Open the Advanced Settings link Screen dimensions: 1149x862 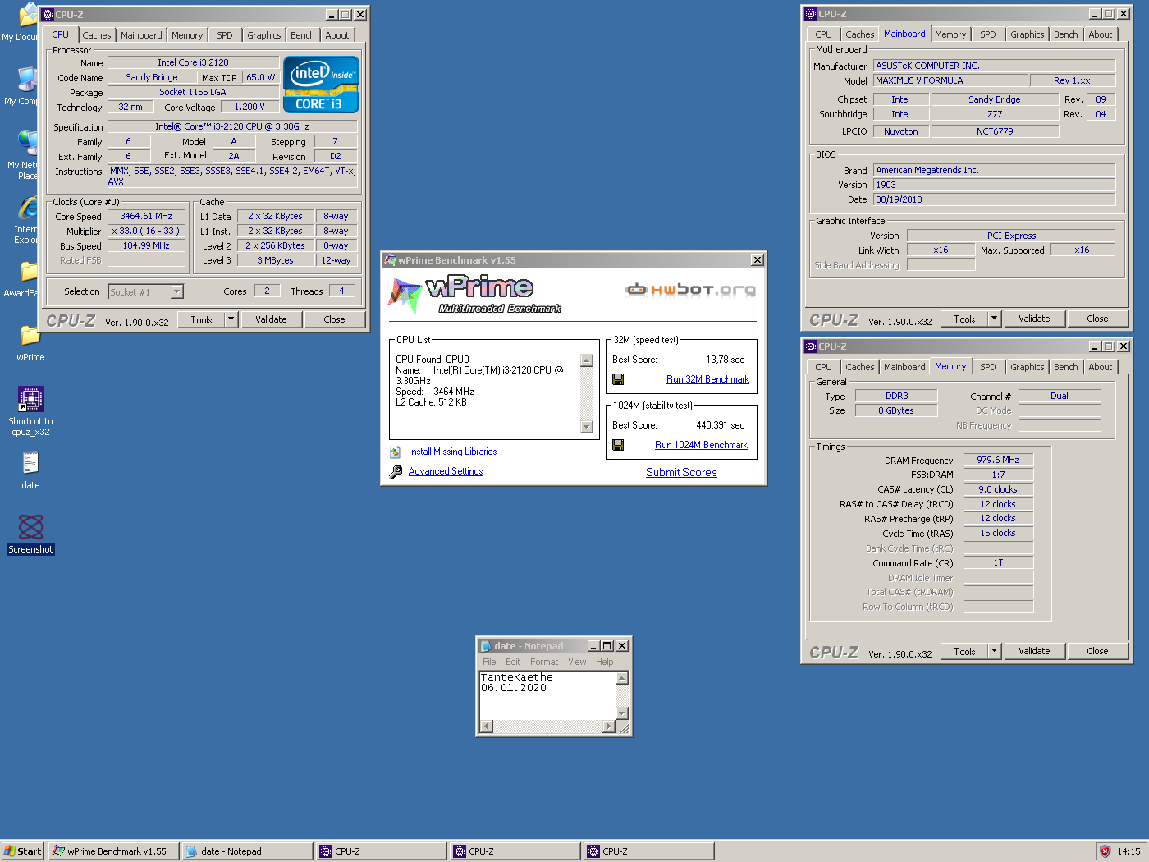coord(446,471)
